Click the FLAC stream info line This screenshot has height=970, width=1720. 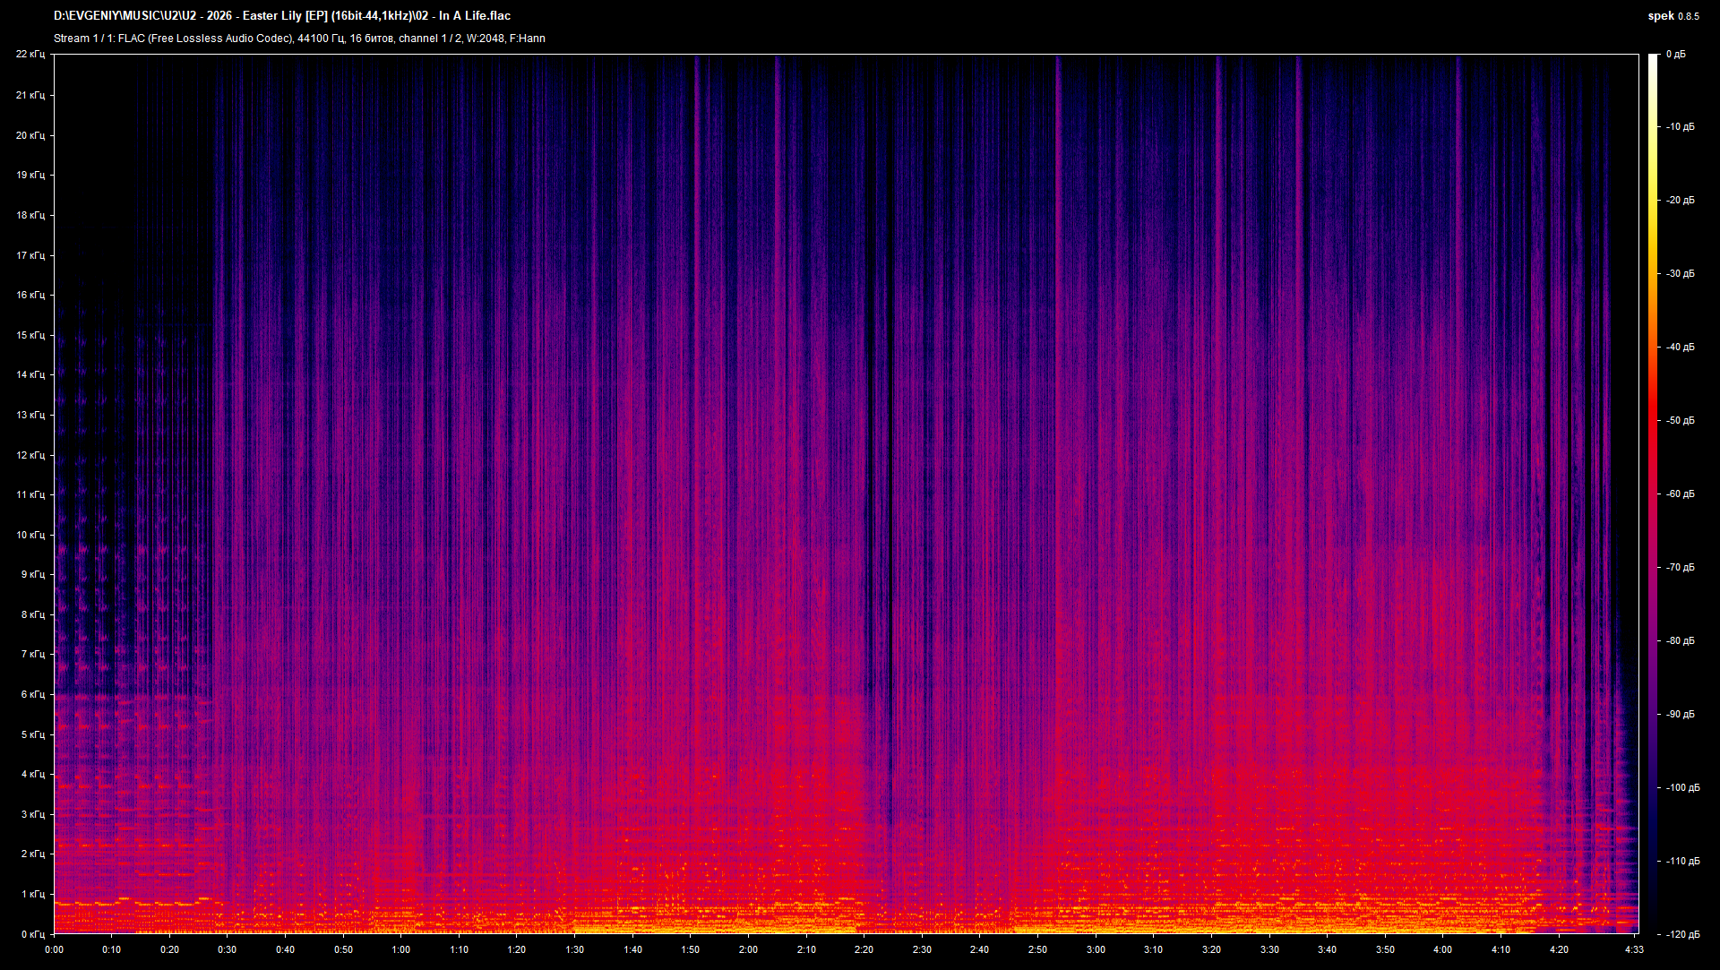pos(299,39)
